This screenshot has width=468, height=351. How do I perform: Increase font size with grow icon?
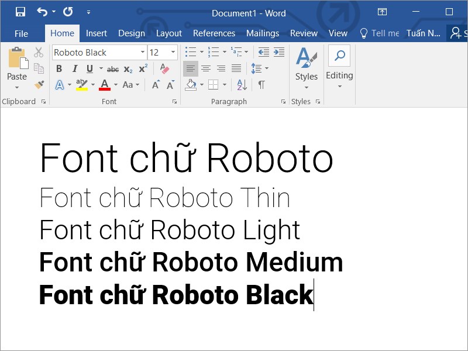coord(156,85)
